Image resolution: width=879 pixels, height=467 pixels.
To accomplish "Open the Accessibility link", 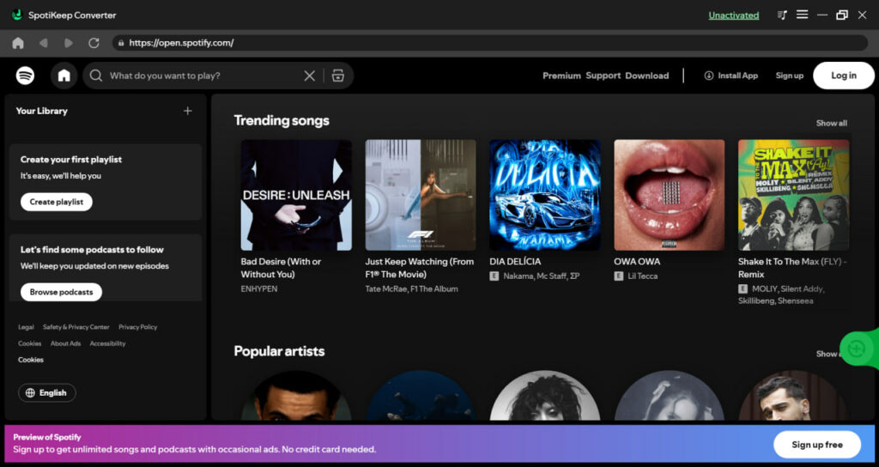I will (x=107, y=343).
